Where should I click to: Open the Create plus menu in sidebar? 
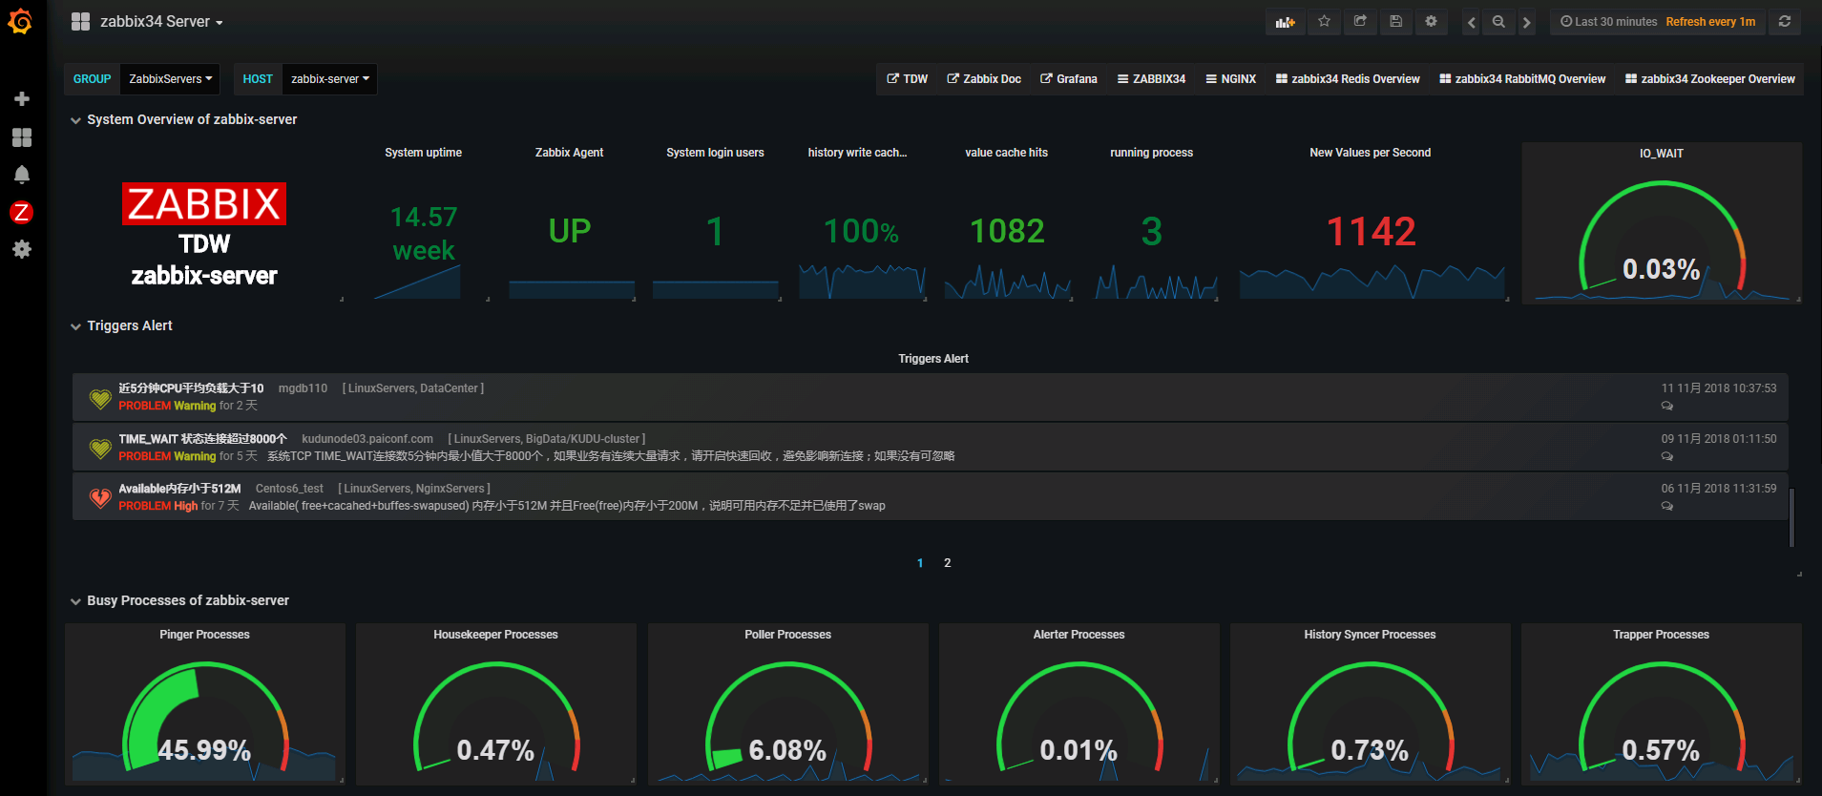[22, 99]
